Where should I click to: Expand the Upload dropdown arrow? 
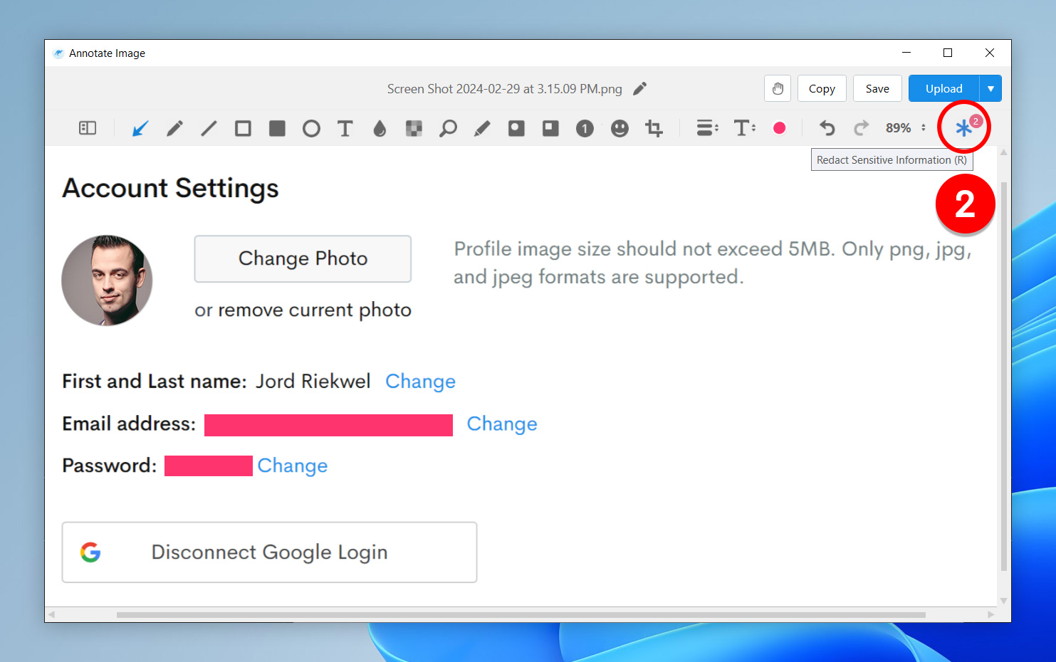click(x=990, y=88)
